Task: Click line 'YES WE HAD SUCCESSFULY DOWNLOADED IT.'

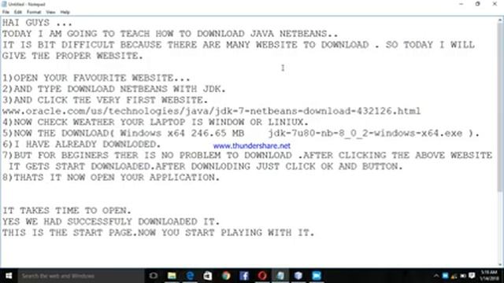Action: point(111,222)
